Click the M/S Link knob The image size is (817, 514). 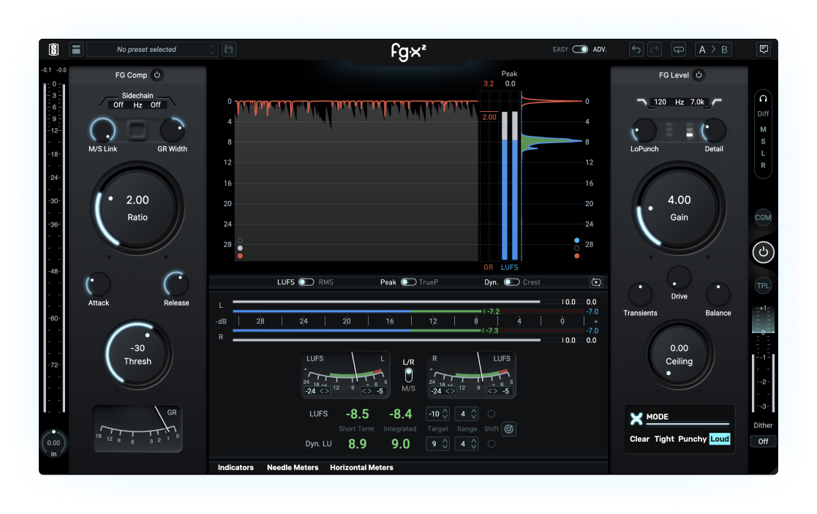pyautogui.click(x=102, y=130)
